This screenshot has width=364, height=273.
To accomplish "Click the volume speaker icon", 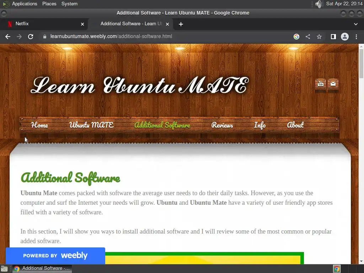I will point(319,4).
